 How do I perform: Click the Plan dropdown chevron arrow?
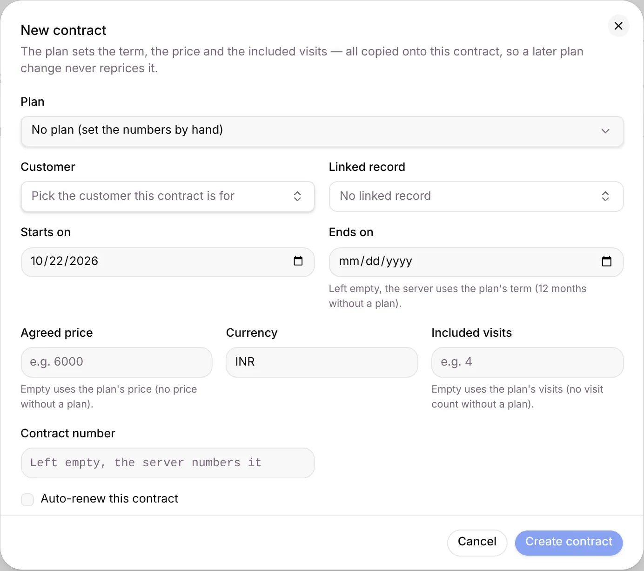coord(605,131)
